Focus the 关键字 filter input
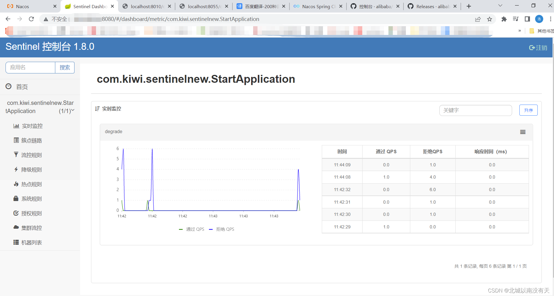Image resolution: width=554 pixels, height=296 pixels. (475, 110)
